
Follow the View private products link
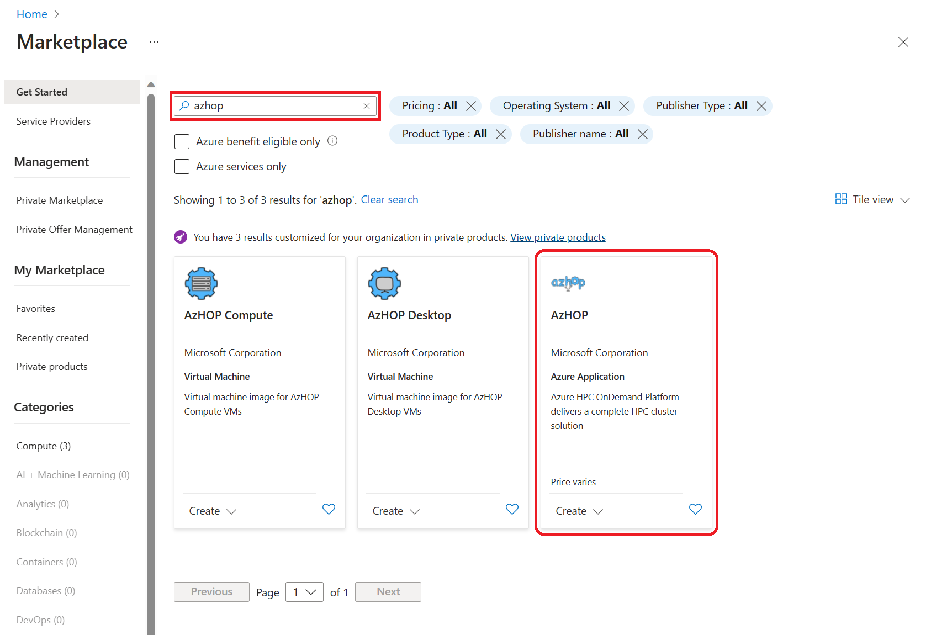[x=558, y=237]
